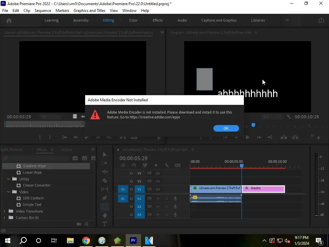Open the Editing workspace options menu
The height and width of the screenshot is (247, 329).
[120, 20]
